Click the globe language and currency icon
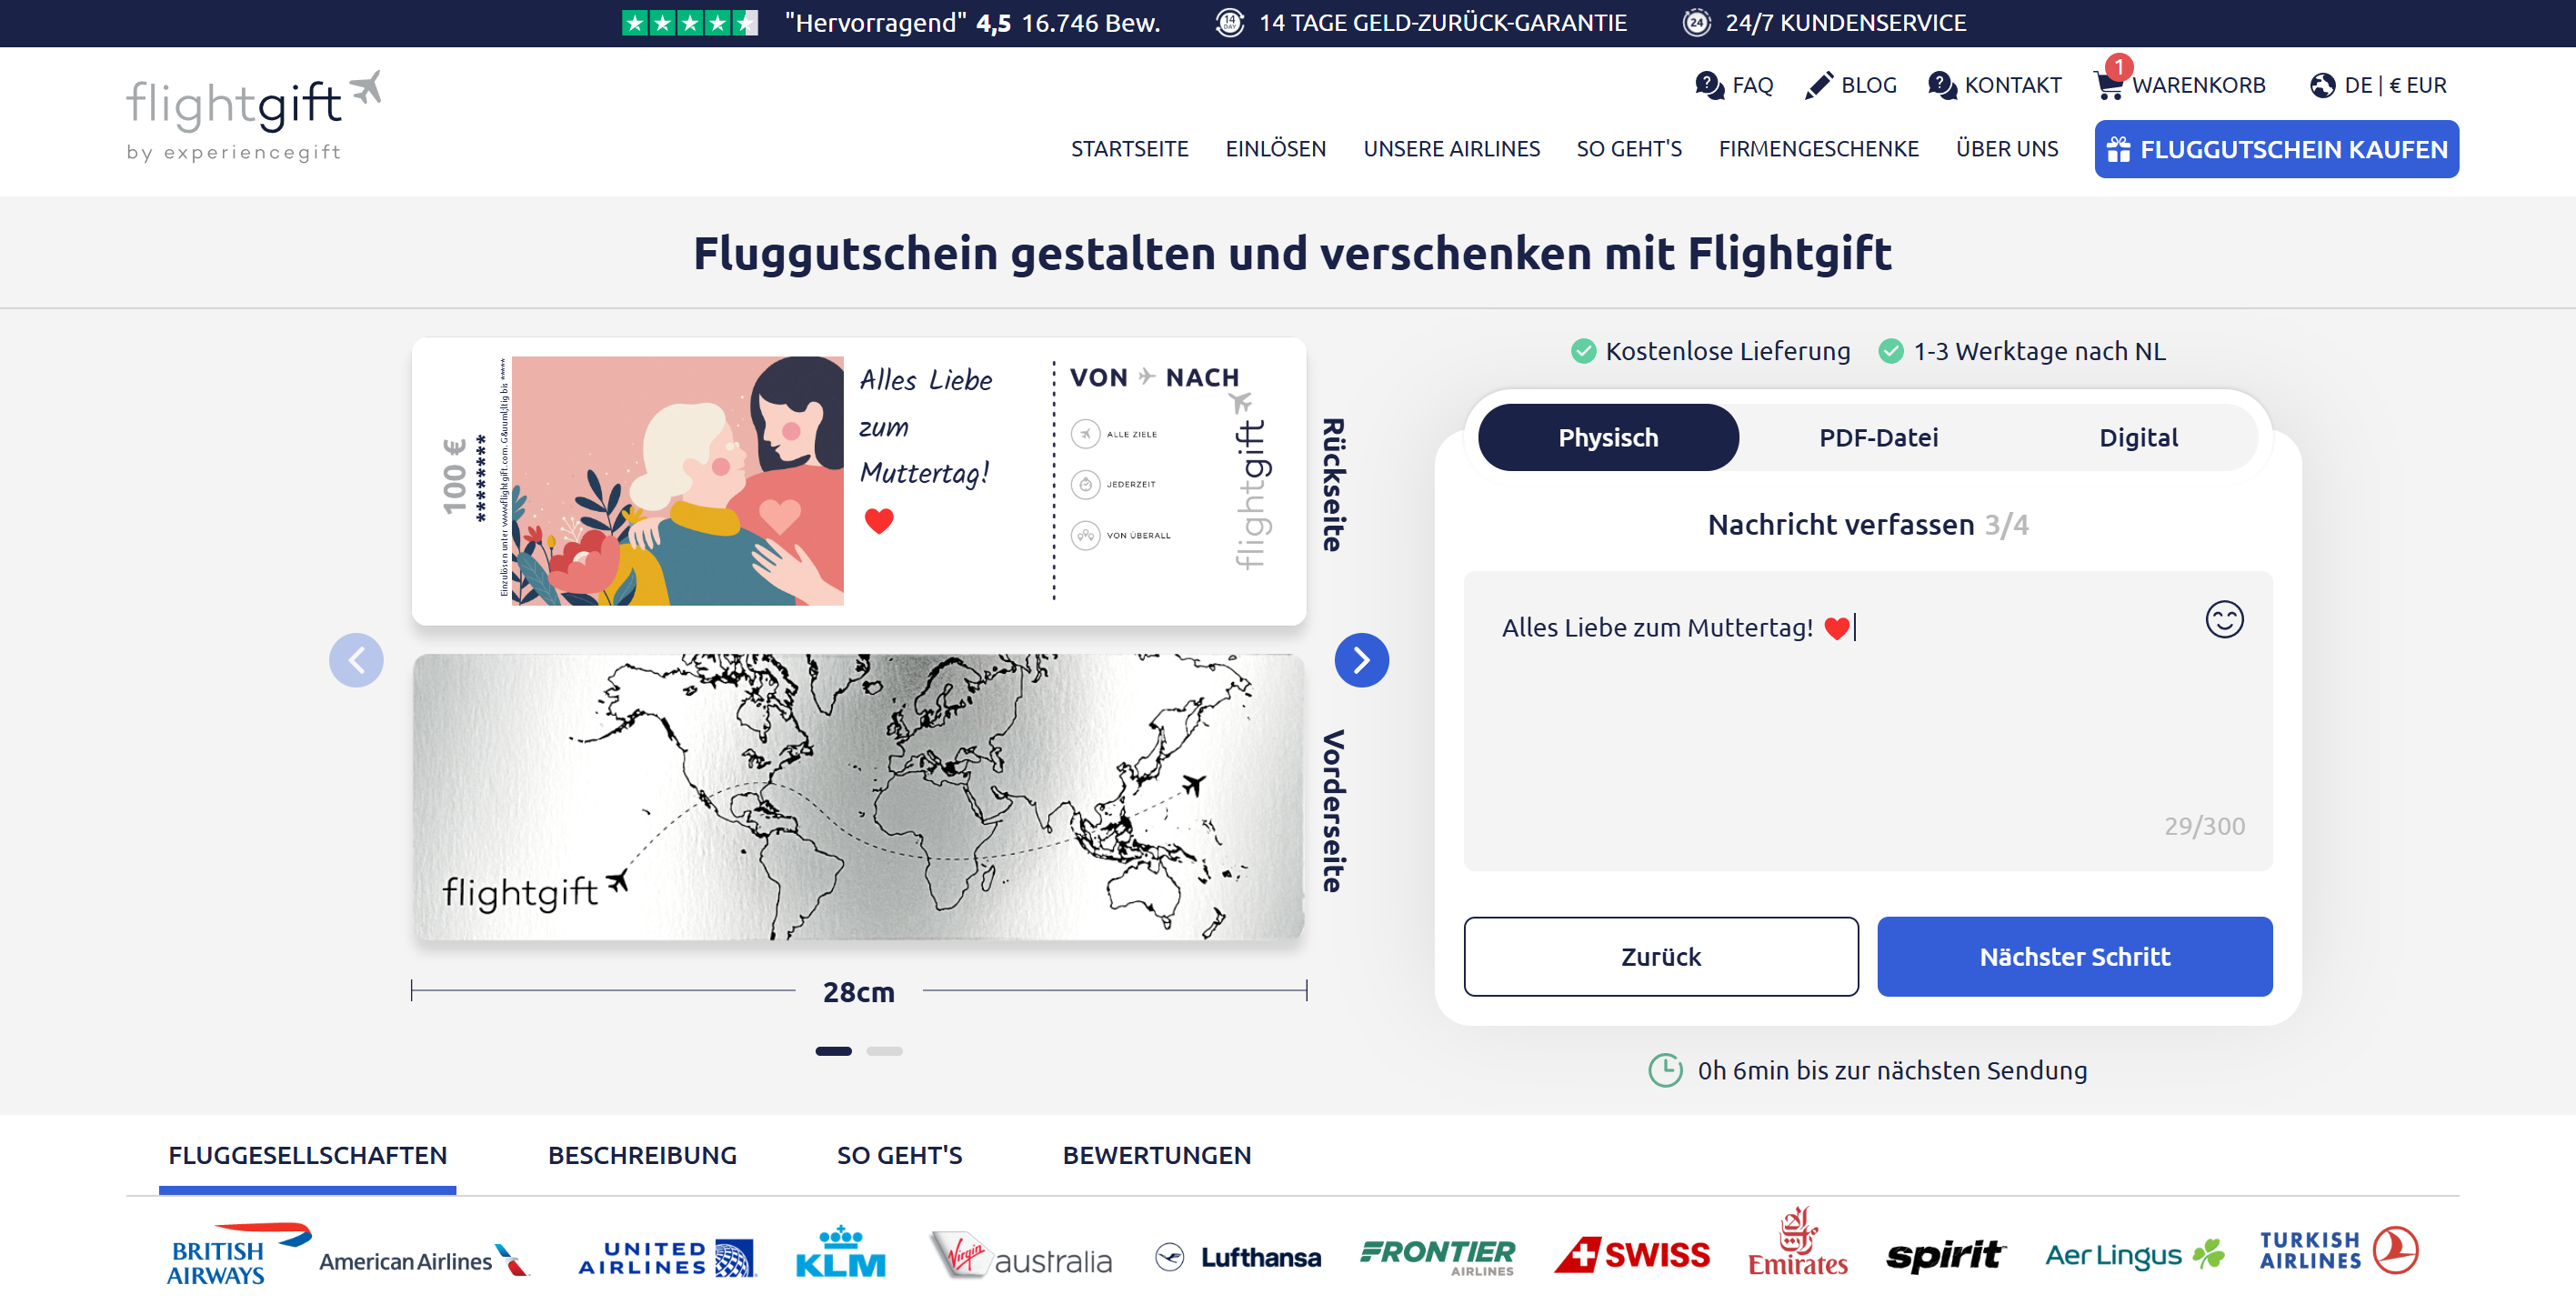2576x1315 pixels. (2322, 86)
